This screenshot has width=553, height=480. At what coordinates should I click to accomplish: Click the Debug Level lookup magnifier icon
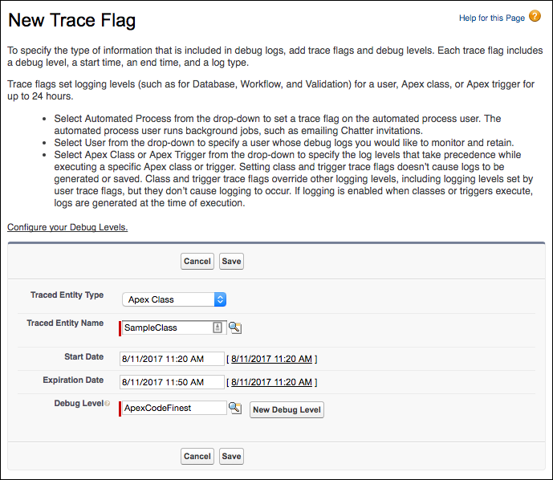click(235, 408)
